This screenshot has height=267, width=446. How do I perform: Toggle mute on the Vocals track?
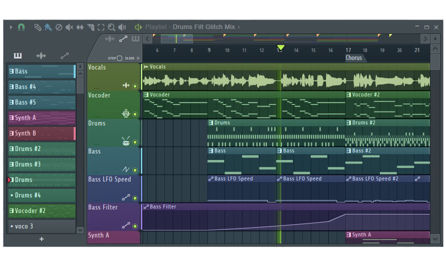(135, 86)
